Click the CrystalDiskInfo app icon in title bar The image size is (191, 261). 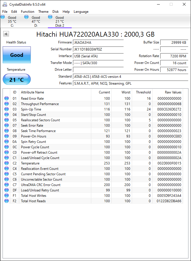click(x=5, y=4)
